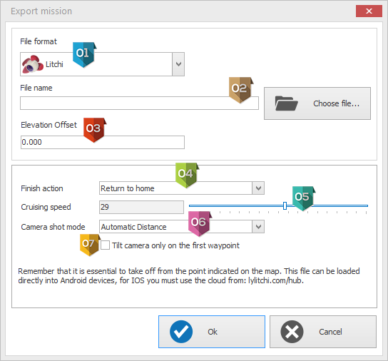Click the teal 05 marker badge
Screen dimensions: 388x361
pos(303,198)
